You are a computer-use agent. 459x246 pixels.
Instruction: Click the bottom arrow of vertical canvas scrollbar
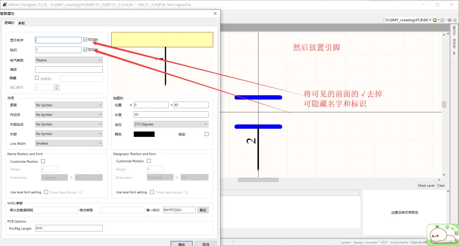444,175
